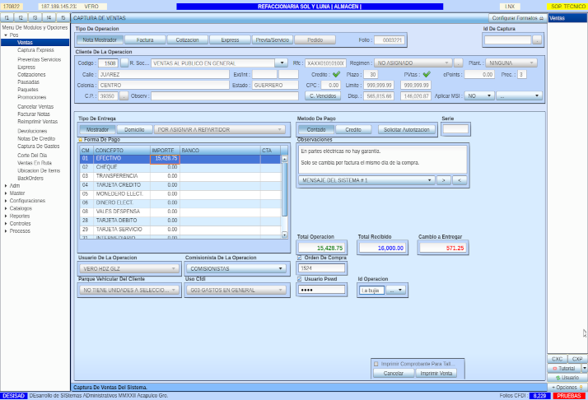This screenshot has width=588, height=400.
Task: Select Express operation type
Action: coord(230,40)
